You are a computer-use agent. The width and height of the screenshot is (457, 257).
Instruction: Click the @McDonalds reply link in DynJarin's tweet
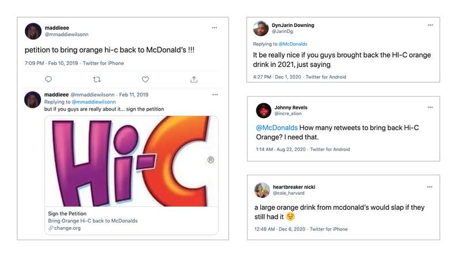(293, 44)
